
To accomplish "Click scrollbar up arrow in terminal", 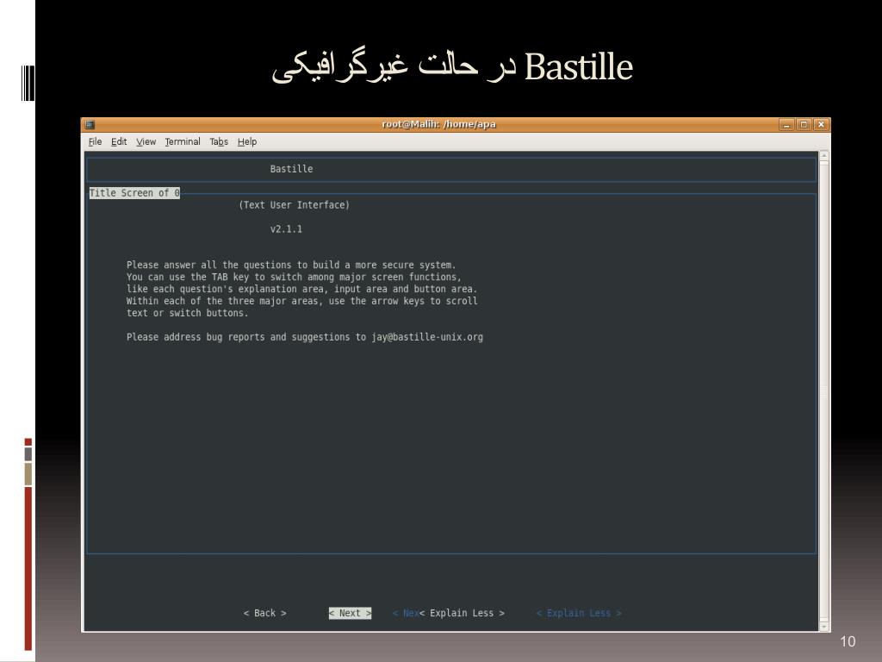I will coord(824,156).
